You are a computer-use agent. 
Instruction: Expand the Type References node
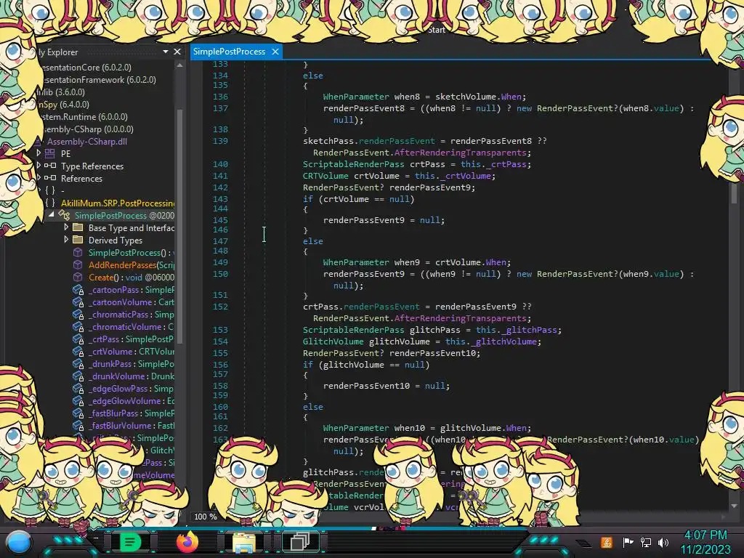point(39,165)
